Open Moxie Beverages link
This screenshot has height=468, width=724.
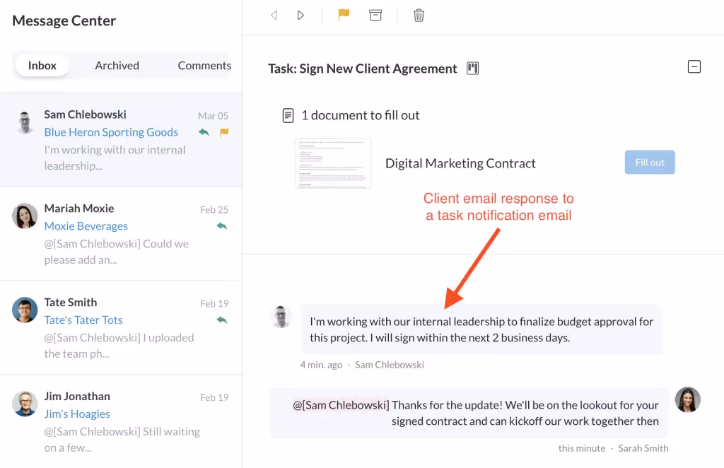click(86, 226)
